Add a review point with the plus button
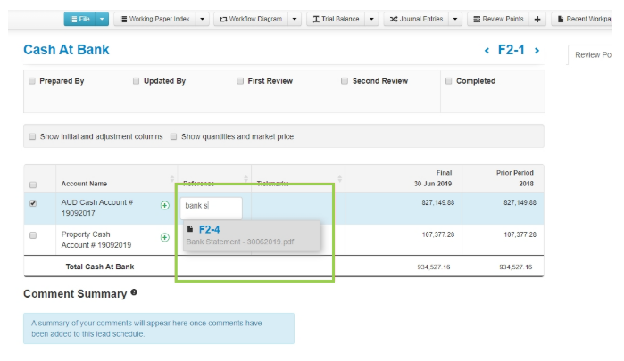 point(537,19)
